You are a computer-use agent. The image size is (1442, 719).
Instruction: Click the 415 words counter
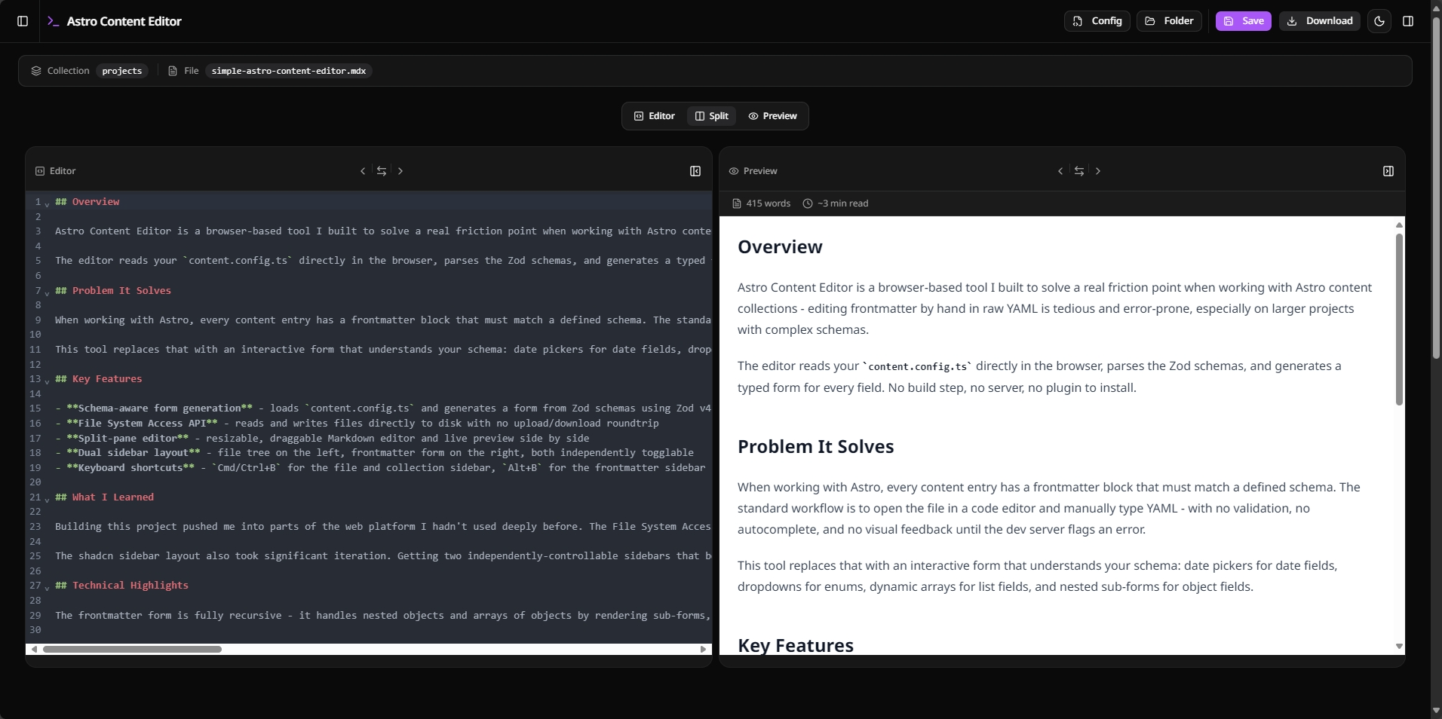(x=767, y=203)
